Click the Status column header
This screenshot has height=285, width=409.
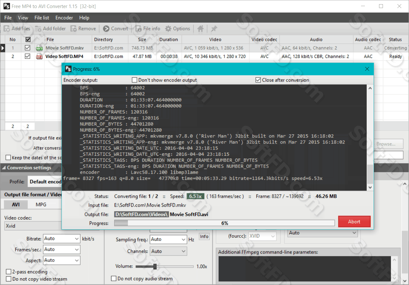(x=395, y=40)
